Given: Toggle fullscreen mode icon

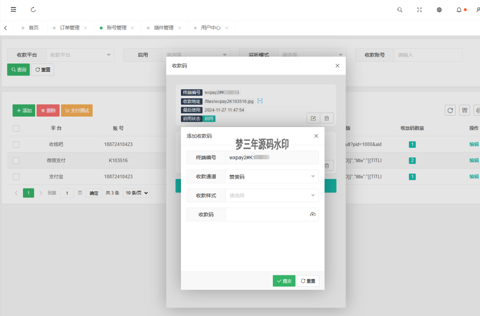Looking at the screenshot, I should 420,10.
